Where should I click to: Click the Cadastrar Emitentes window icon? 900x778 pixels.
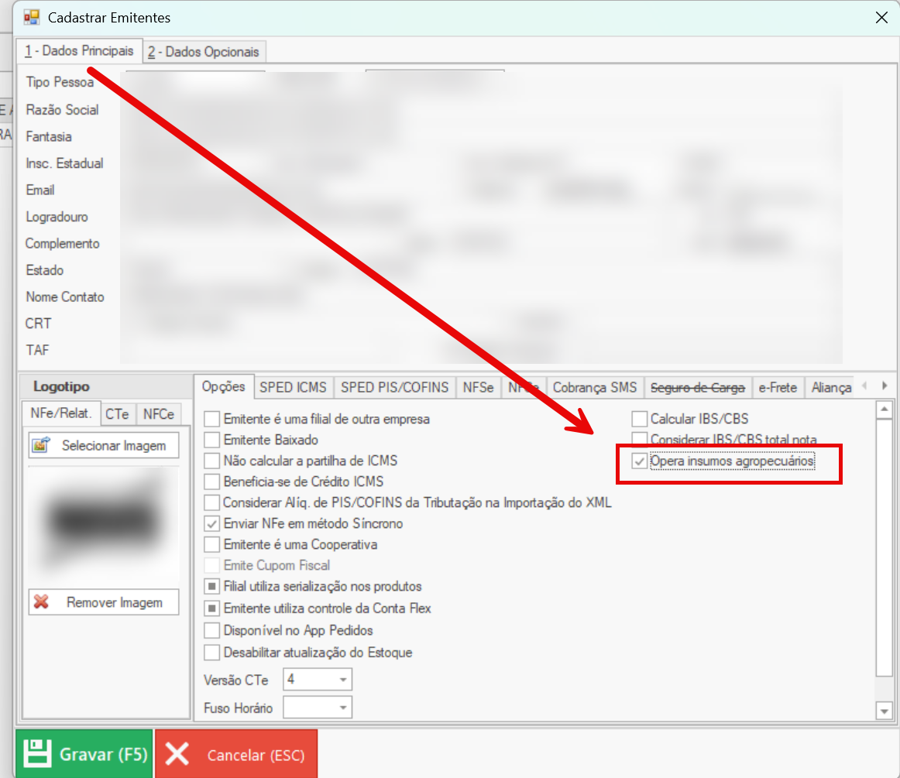(32, 17)
